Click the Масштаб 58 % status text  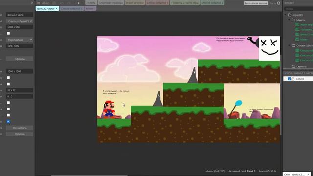(x=268, y=171)
